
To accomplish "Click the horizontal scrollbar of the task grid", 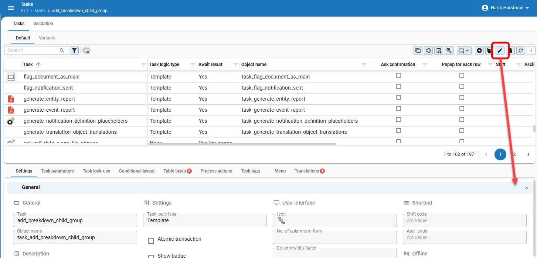I will 242,144.
